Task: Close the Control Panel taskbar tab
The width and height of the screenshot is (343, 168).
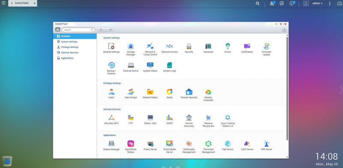Action: (x=35, y=3)
